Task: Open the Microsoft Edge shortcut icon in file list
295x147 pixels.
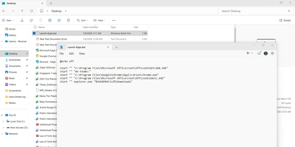Action: point(37,50)
